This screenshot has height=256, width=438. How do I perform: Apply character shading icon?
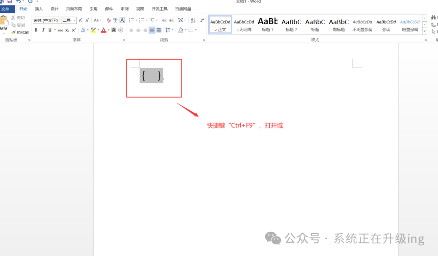[114, 30]
